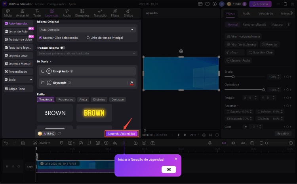
Task: Select Linha do tempo Principal radio button
Action: [x=88, y=38]
